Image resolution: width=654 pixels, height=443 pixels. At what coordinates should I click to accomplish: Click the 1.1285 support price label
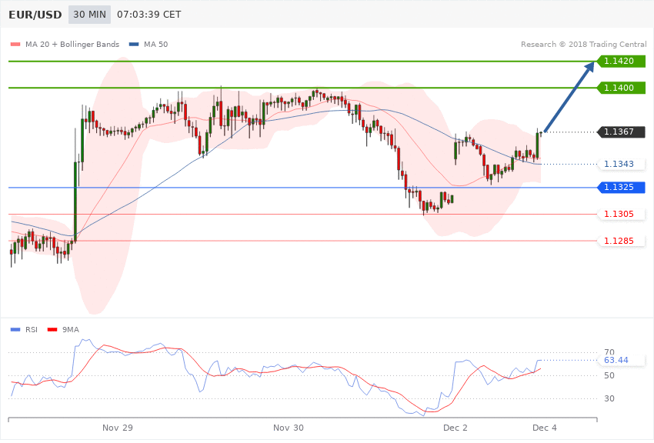click(x=622, y=241)
